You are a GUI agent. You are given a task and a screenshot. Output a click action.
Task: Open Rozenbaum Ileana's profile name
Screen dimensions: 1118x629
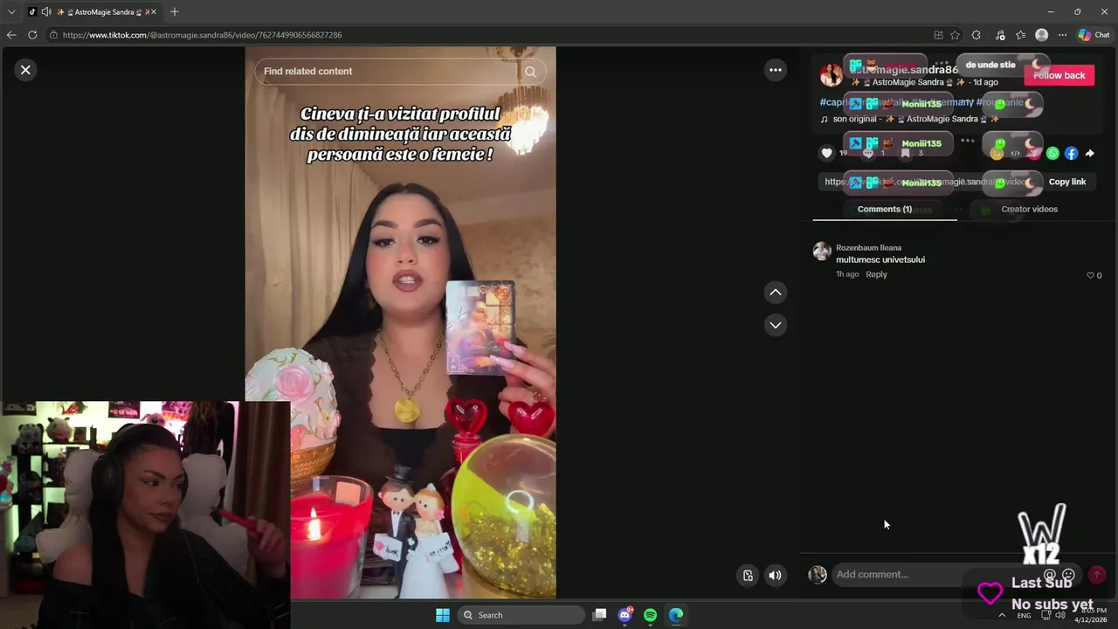click(868, 248)
